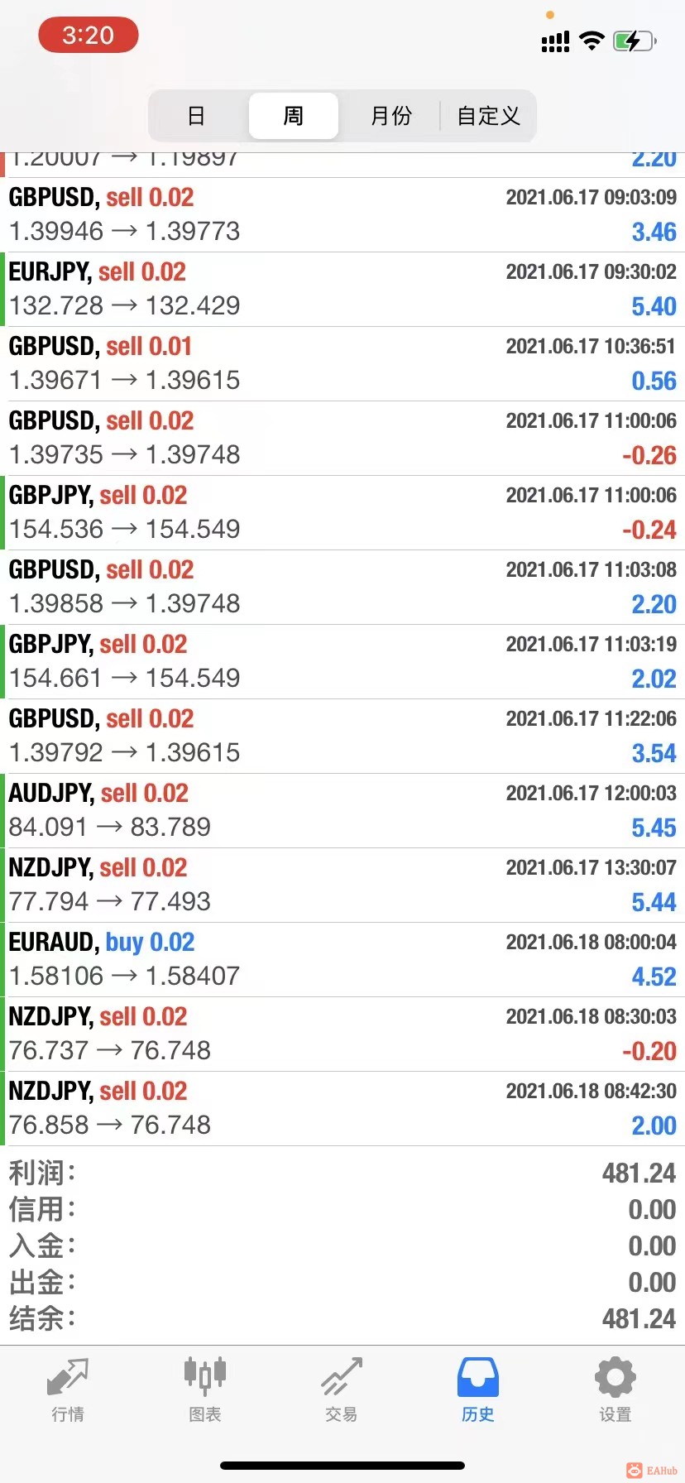The image size is (685, 1483).
Task: Tap the 结余 balance summary row
Action: (x=342, y=1318)
